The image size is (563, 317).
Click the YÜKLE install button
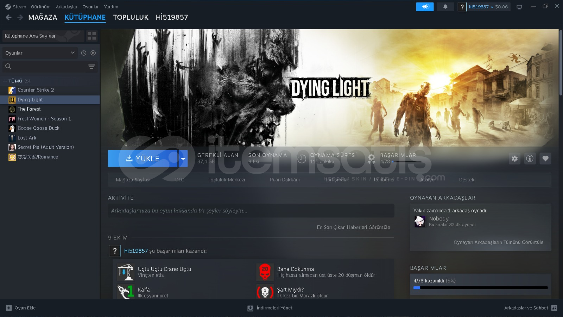pyautogui.click(x=143, y=158)
